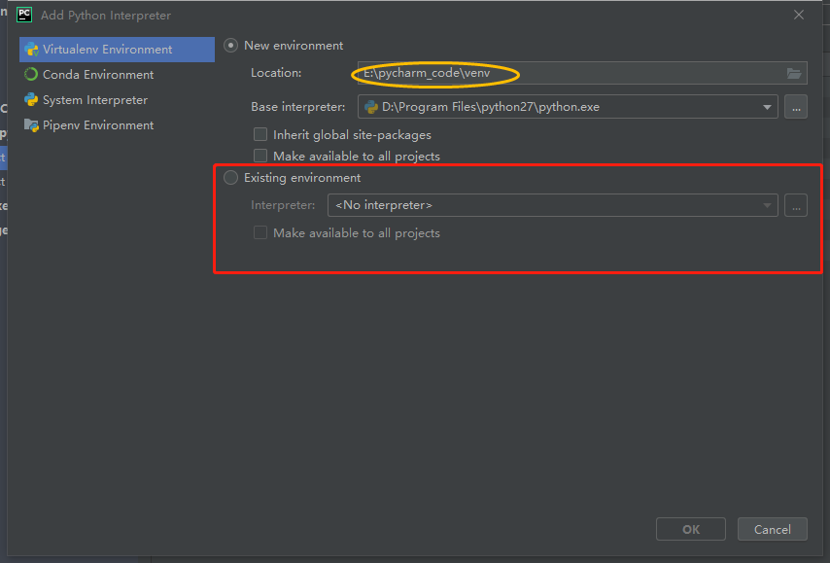Click the Base interpreter browse ellipsis button
The height and width of the screenshot is (563, 830).
(x=796, y=107)
